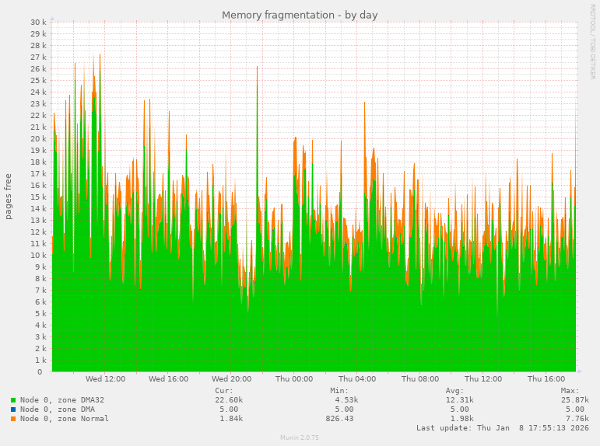This screenshot has height=446, width=600.
Task: Click the 'Avg:' column header
Action: click(454, 391)
